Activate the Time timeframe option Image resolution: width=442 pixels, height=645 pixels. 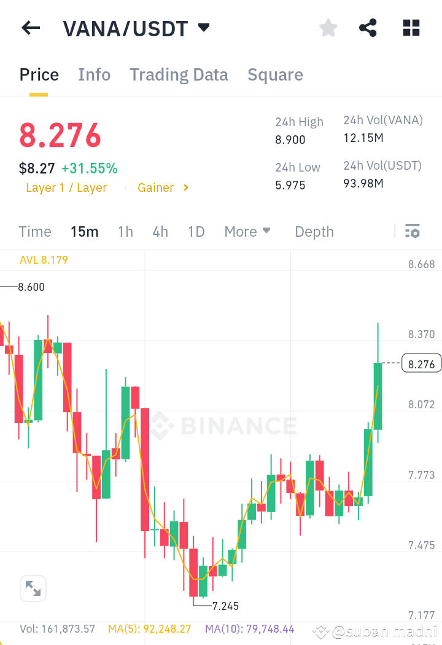[x=34, y=231]
